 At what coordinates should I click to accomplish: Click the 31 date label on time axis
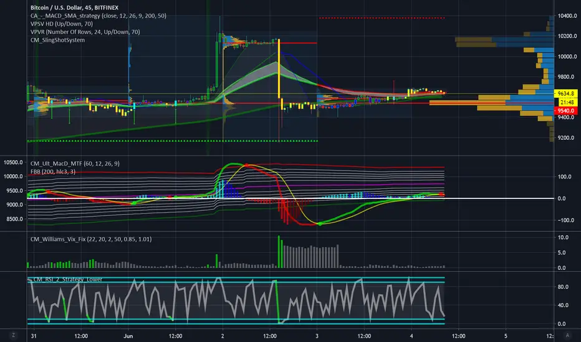(34, 336)
